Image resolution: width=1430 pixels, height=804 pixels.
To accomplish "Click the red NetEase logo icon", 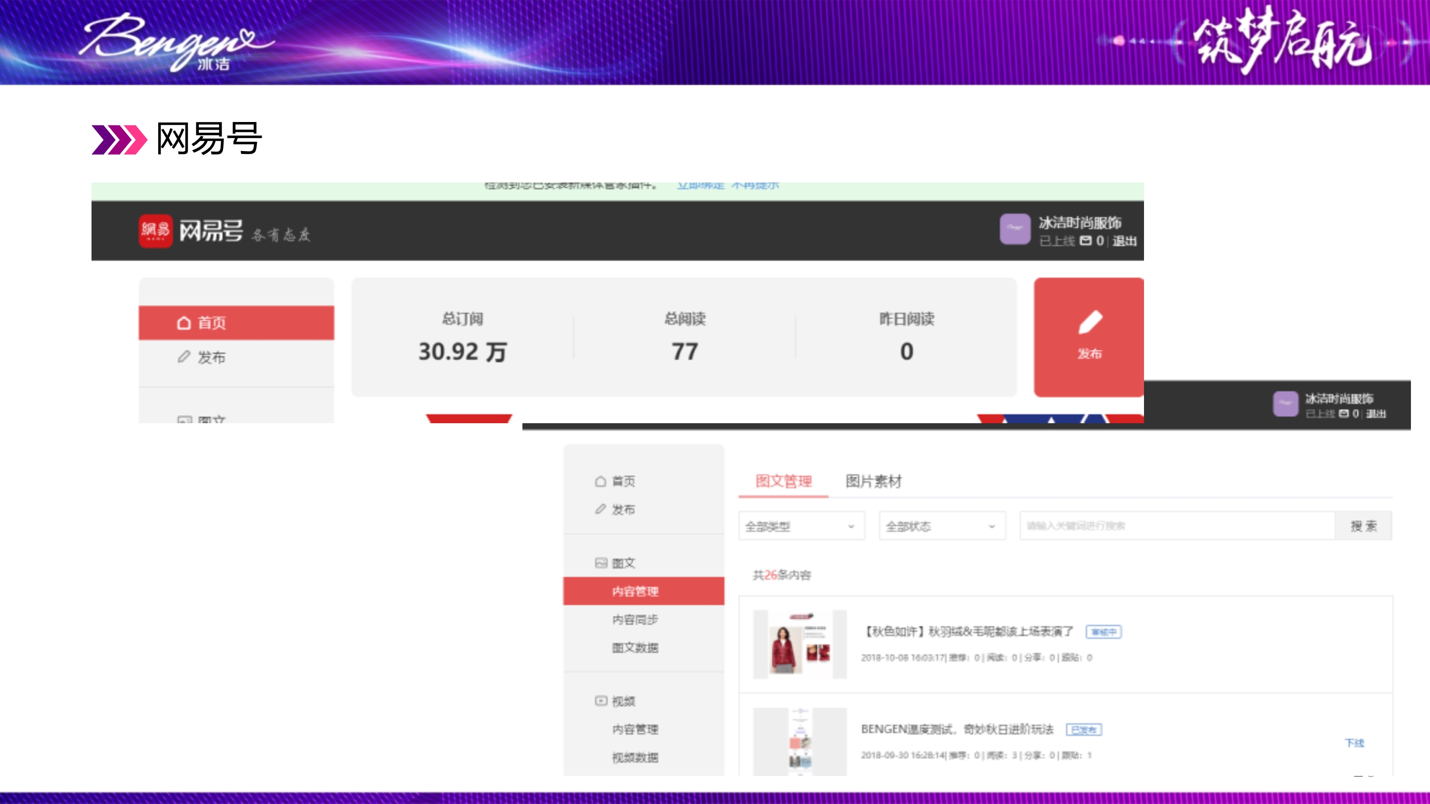I will coord(155,230).
